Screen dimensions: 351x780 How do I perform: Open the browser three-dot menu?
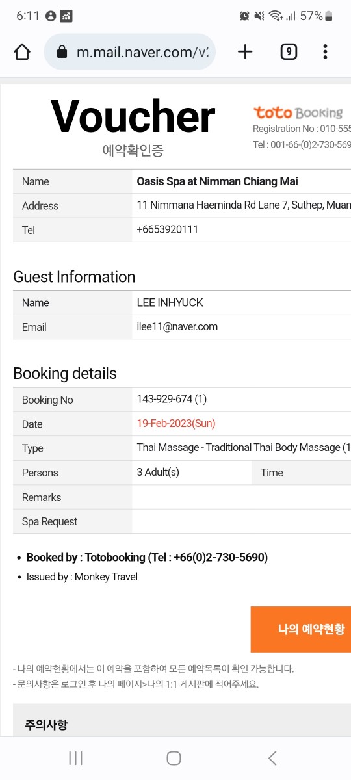tap(325, 52)
